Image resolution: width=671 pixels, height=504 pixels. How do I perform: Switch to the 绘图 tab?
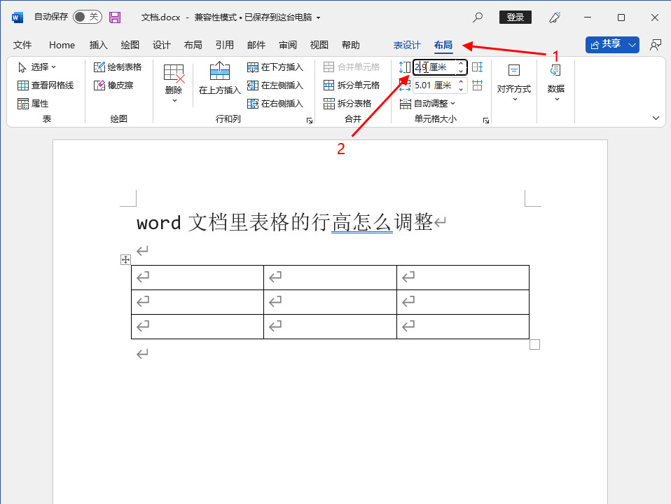pyautogui.click(x=130, y=45)
